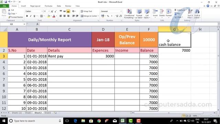Click the Windows Start button
This screenshot has width=220, height=124.
pos(4,121)
